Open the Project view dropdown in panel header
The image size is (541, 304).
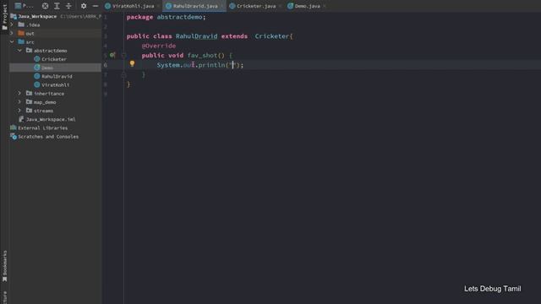pos(25,6)
